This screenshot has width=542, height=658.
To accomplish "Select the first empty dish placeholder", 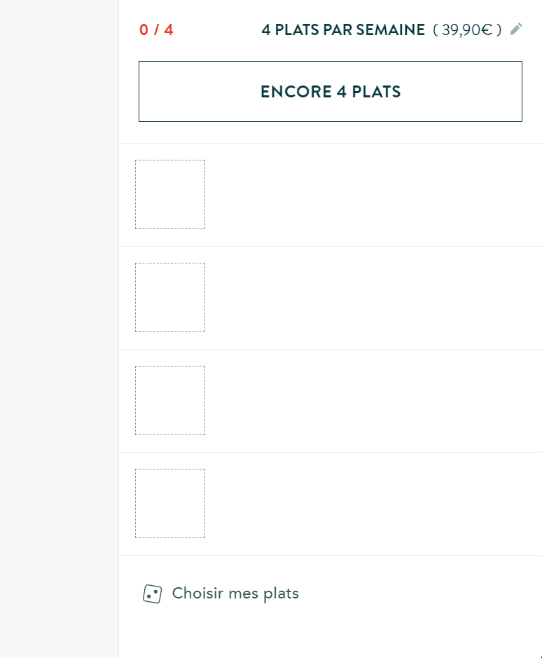I will (170, 194).
